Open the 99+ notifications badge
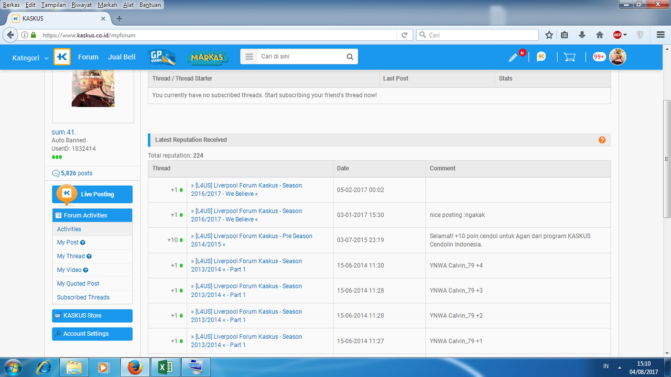 (599, 57)
